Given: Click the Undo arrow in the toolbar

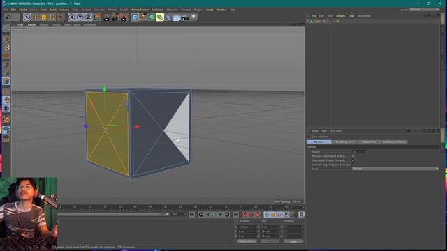Looking at the screenshot, I should (8, 17).
